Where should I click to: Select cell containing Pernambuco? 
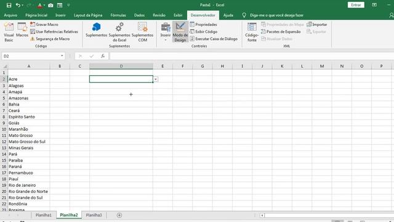[29, 173]
